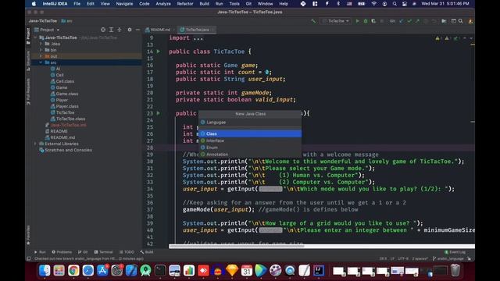This screenshot has height=281, width=500.
Task: Start debugging with the bug icon
Action: pos(366,21)
